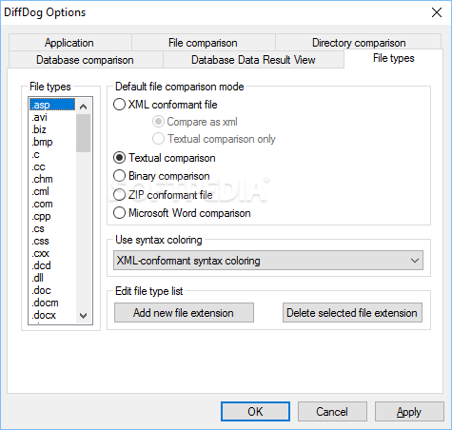Image resolution: width=452 pixels, height=430 pixels.
Task: Cancel the options dialog
Action: pyautogui.click(x=332, y=412)
